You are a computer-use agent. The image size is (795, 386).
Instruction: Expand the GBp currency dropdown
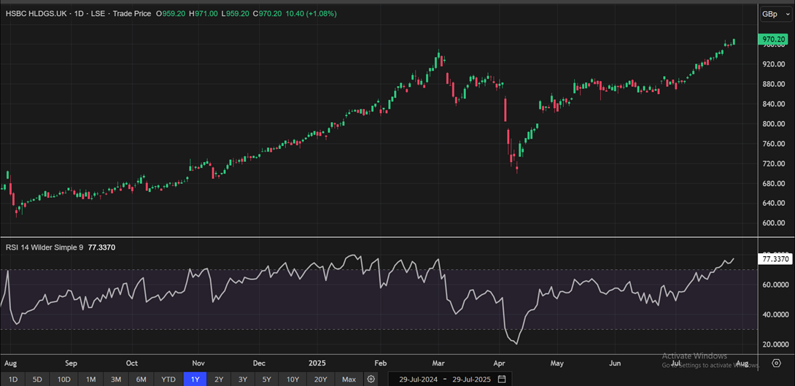point(770,14)
